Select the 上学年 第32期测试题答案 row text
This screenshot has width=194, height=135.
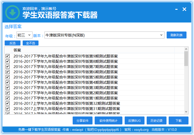pos(67,103)
